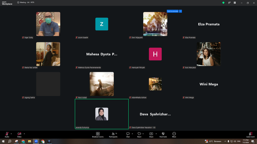Click the large Wini Mega display name
The width and height of the screenshot is (257, 144).
209,84
